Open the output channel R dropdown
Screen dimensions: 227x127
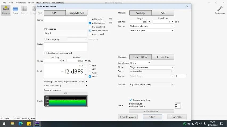[181, 76]
